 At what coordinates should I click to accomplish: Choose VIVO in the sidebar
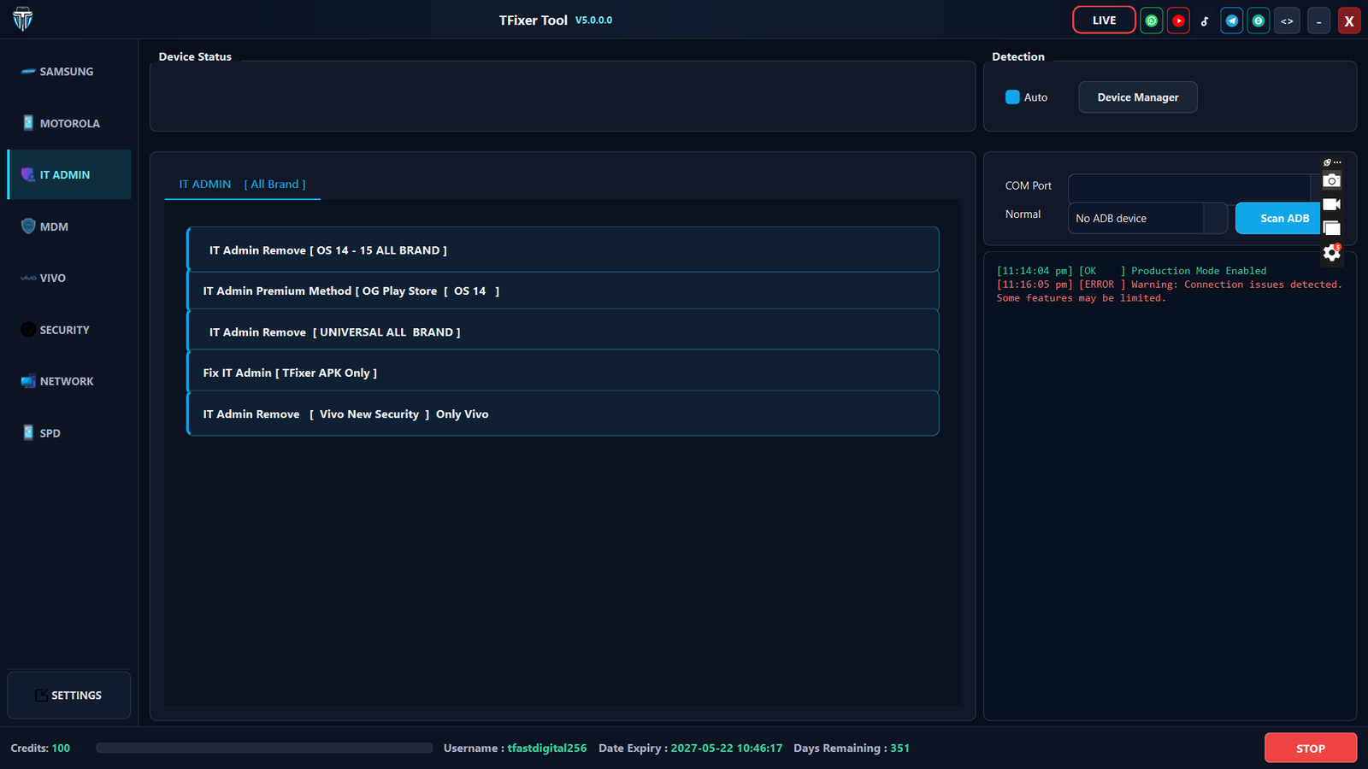point(69,278)
